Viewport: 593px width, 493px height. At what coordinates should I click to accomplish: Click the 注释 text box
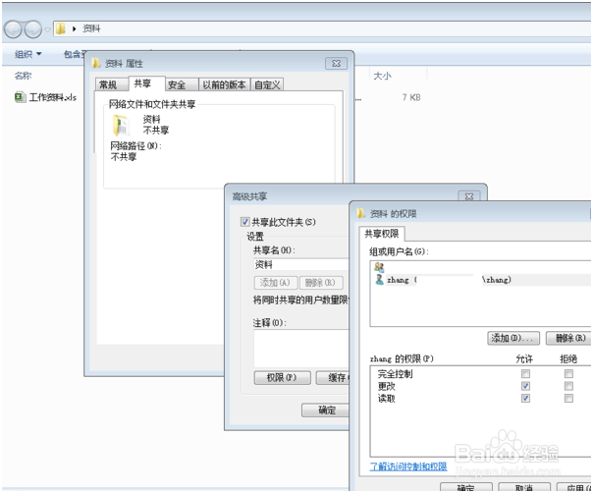[301, 348]
